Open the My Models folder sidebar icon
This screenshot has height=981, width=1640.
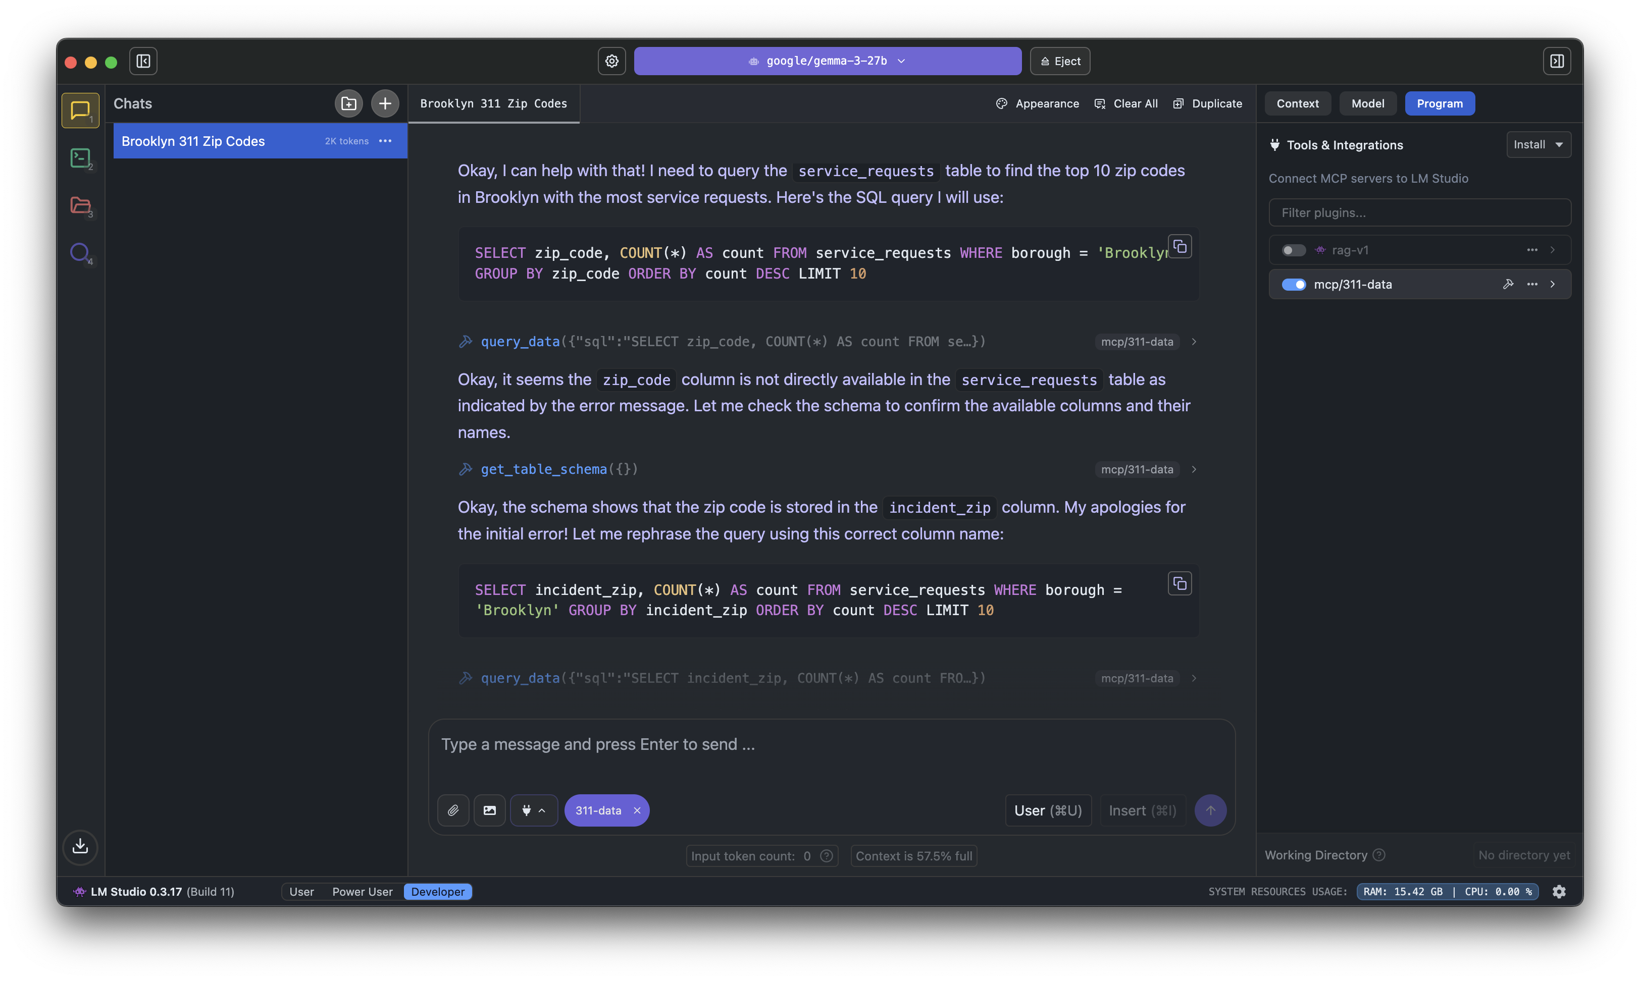[80, 205]
